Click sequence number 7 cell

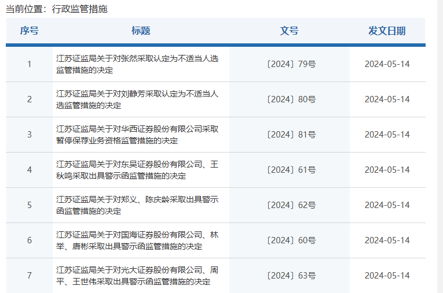click(x=30, y=276)
